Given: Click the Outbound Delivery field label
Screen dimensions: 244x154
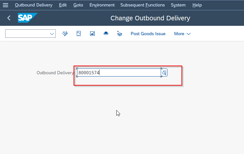Looking at the screenshot, I should pos(56,73).
